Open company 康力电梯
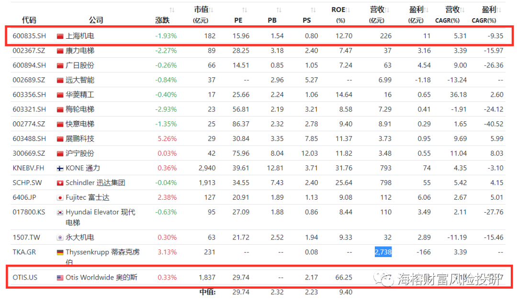This screenshot has height=302, width=517. 80,51
